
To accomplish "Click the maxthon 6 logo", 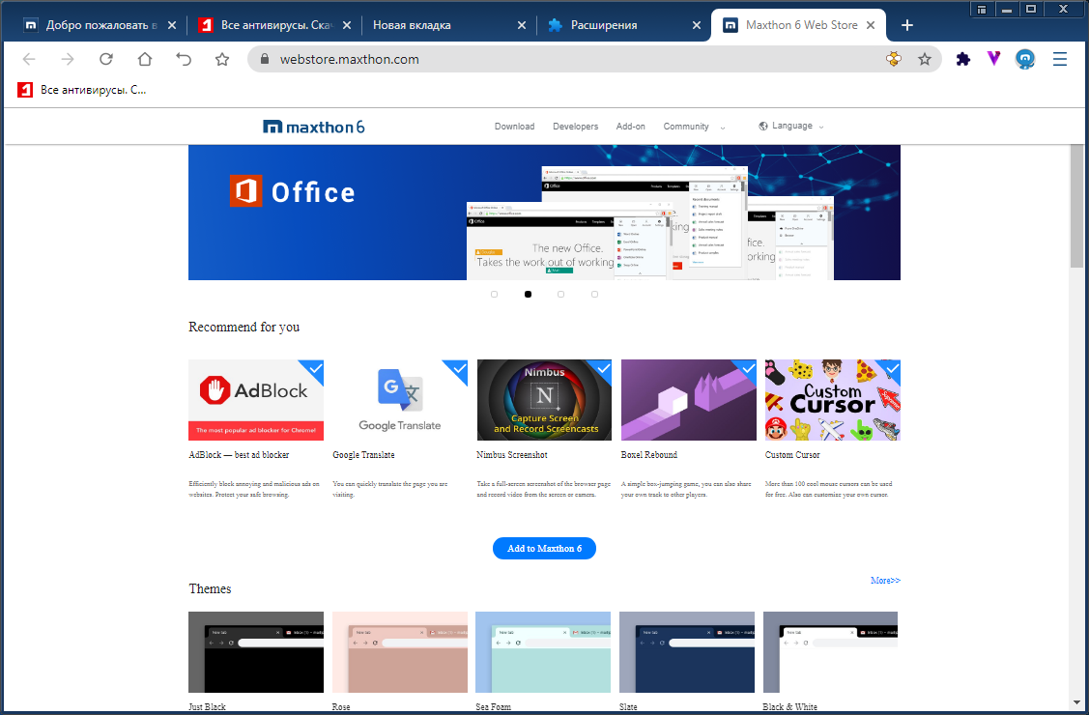I will 314,127.
